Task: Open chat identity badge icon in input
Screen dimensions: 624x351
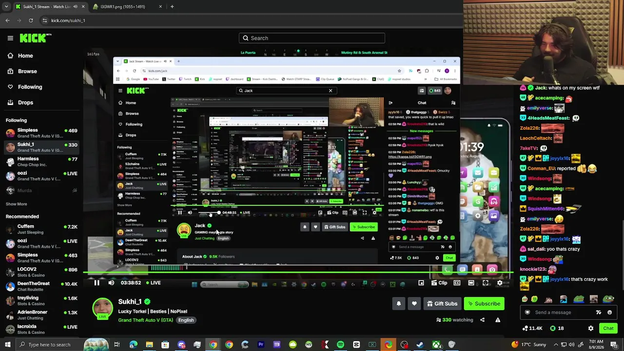Action: point(527,312)
